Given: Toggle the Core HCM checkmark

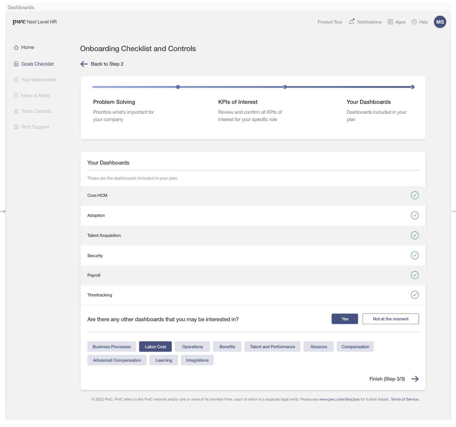Looking at the screenshot, I should tap(415, 195).
